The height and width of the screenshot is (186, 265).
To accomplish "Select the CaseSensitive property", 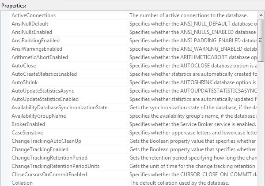I will tap(27, 133).
